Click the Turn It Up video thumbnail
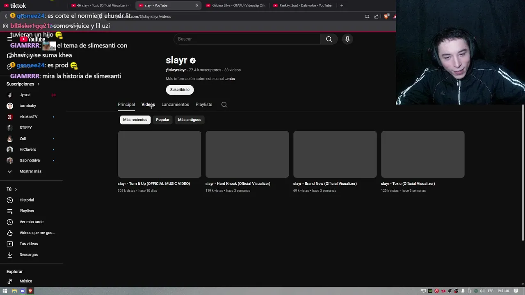525x295 pixels. (160, 154)
